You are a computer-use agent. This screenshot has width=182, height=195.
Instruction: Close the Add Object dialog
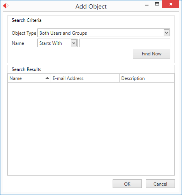click(x=171, y=4)
